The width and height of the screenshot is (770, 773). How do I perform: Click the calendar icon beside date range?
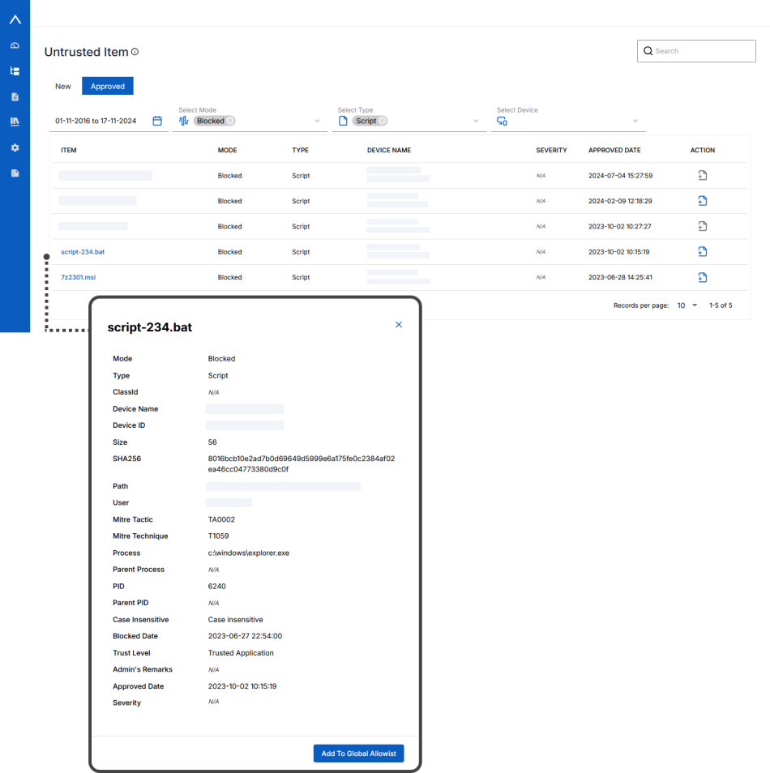pos(157,121)
